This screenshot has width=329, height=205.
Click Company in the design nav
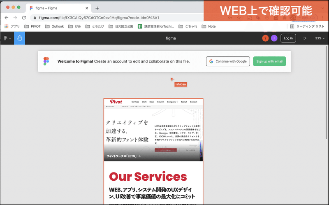[x=171, y=102]
